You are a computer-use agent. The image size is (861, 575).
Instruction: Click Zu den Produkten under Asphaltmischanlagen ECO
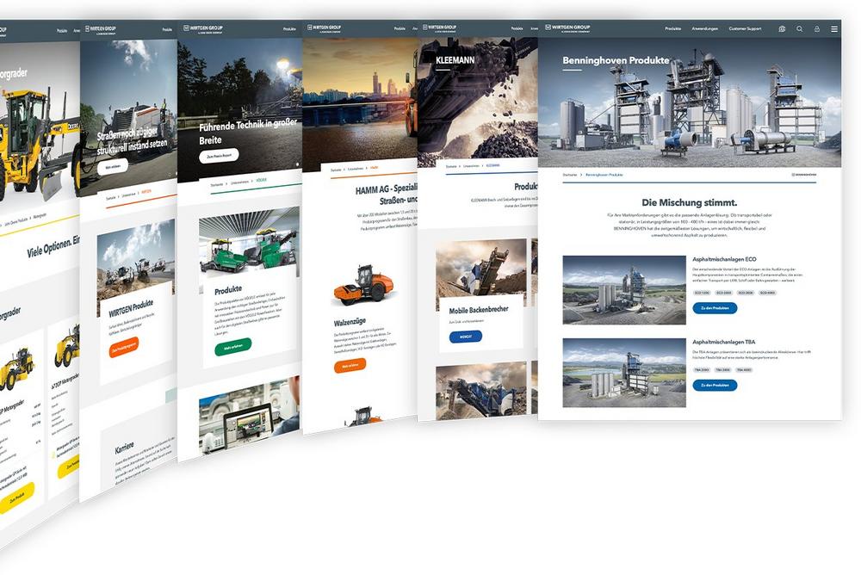[715, 307]
